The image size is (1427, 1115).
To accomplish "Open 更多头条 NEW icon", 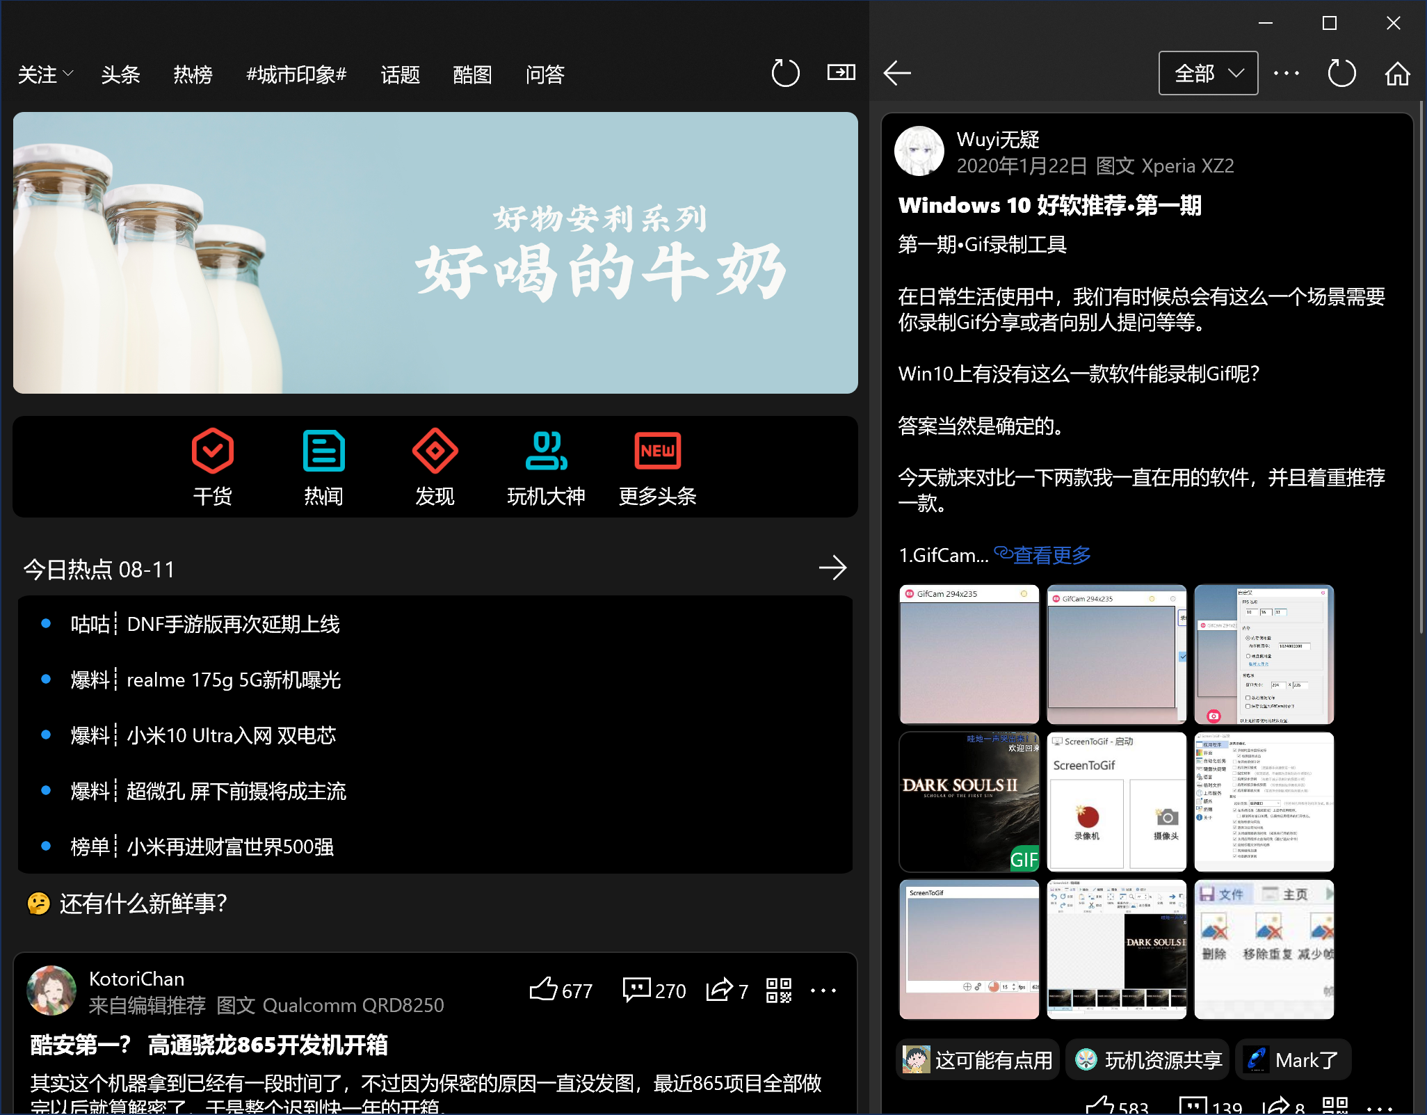I will (x=657, y=451).
